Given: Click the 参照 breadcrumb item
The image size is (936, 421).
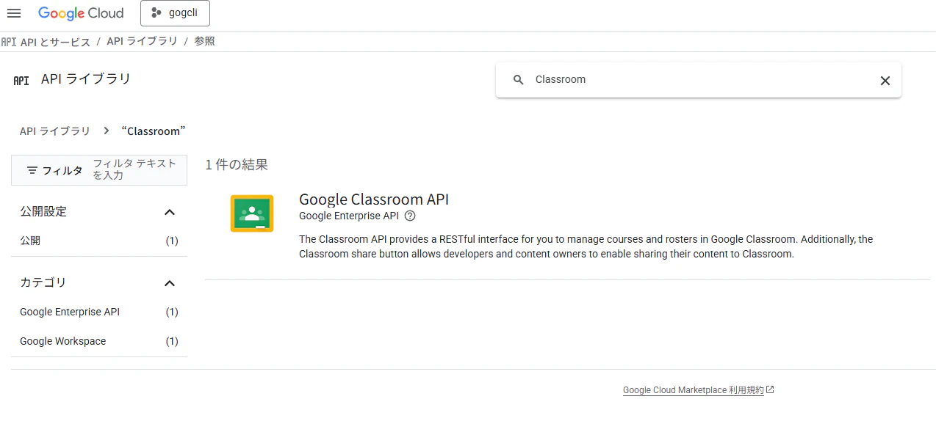Looking at the screenshot, I should (204, 42).
